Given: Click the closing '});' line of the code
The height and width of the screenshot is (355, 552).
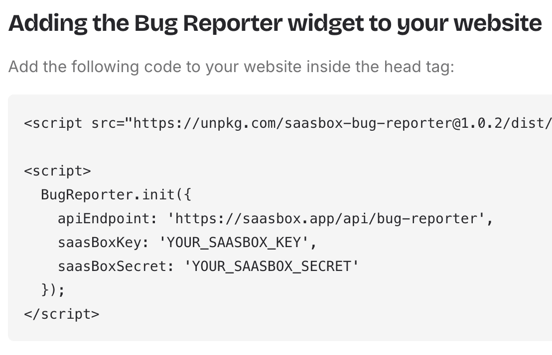Looking at the screenshot, I should 53,290.
